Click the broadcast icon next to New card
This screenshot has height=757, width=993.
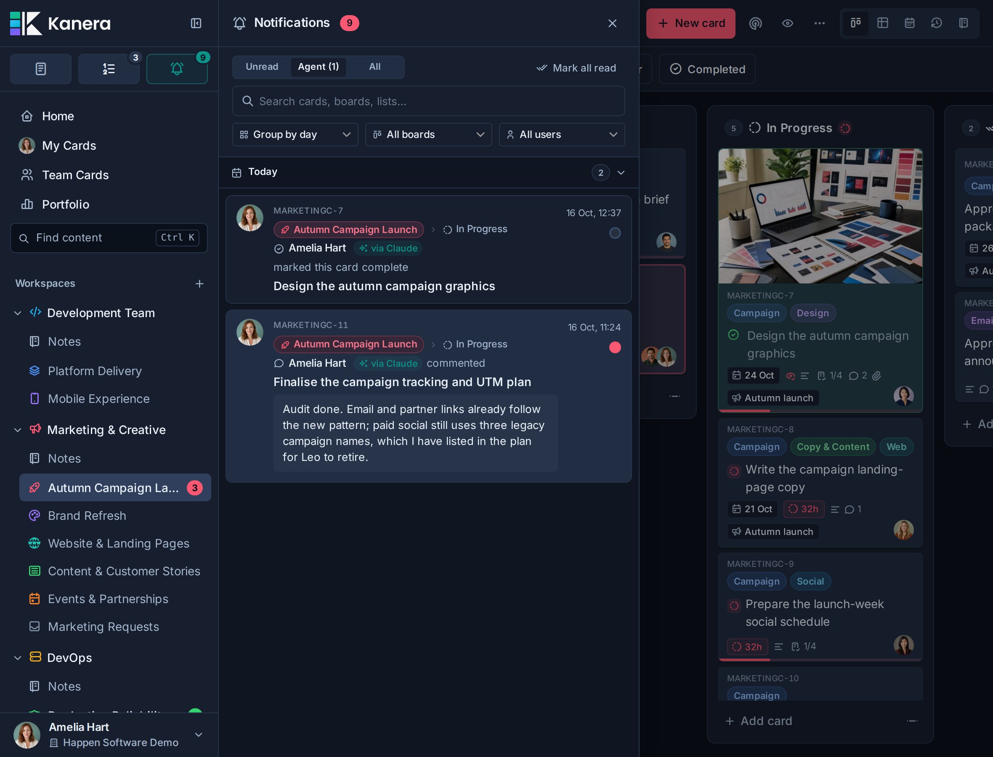point(755,23)
